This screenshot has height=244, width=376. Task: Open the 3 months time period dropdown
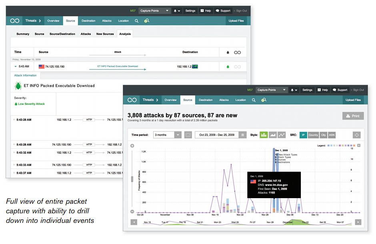click(168, 135)
